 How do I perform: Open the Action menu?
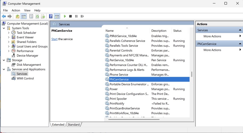click(16, 10)
